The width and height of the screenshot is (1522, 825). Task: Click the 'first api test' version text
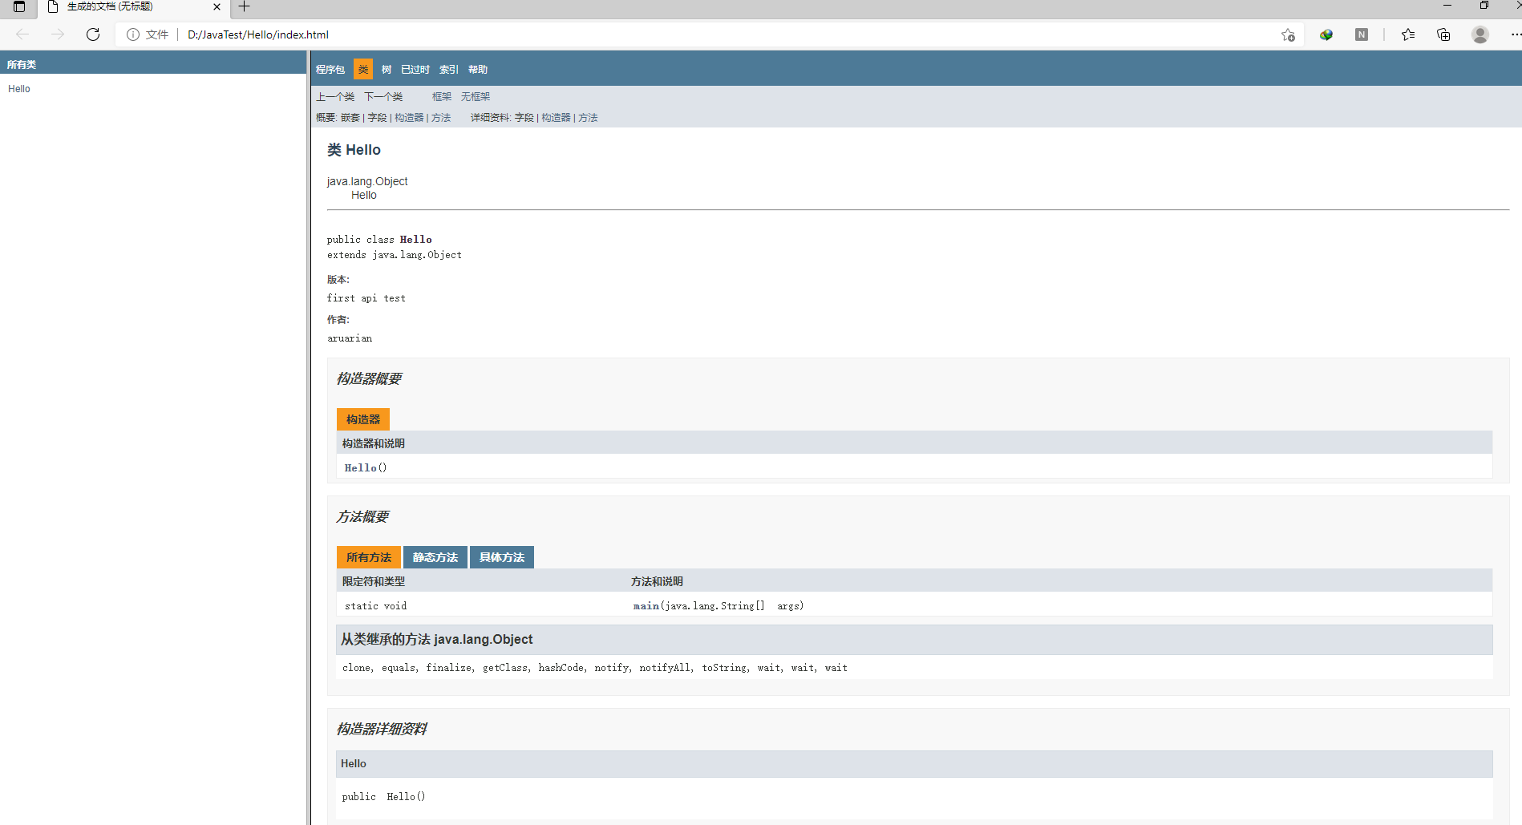coord(366,298)
